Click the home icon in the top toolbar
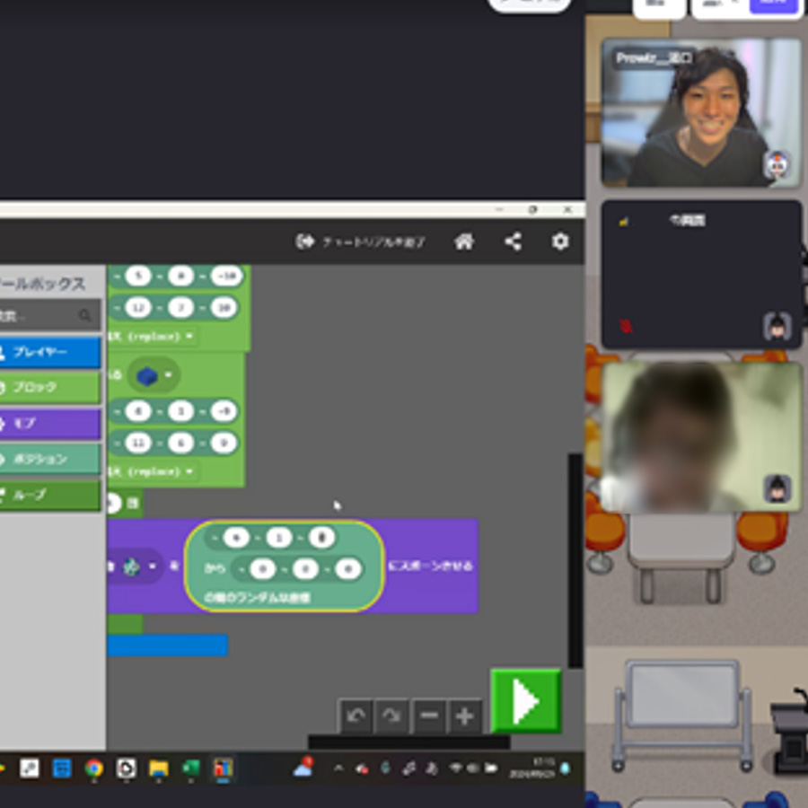Image resolution: width=808 pixels, height=808 pixels. pos(463,242)
